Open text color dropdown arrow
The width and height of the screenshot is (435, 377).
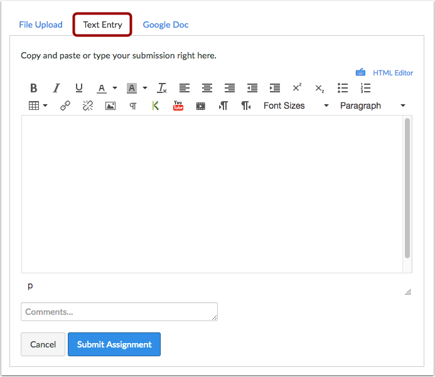pos(115,89)
